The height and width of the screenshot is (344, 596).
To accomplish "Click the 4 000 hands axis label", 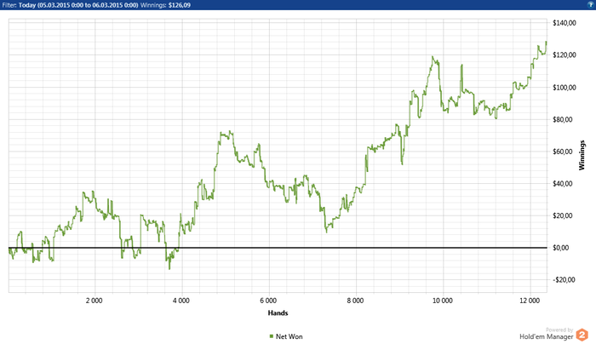I will pyautogui.click(x=181, y=301).
